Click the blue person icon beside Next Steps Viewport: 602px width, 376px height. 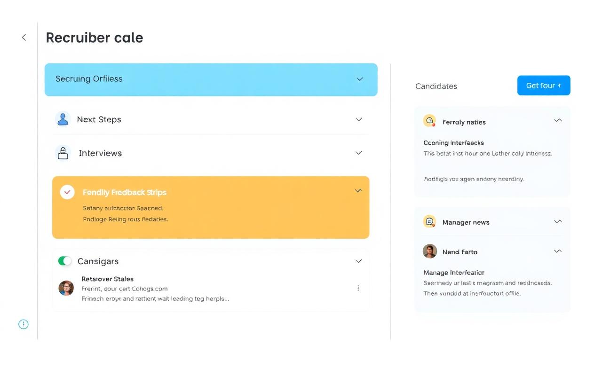pos(63,119)
